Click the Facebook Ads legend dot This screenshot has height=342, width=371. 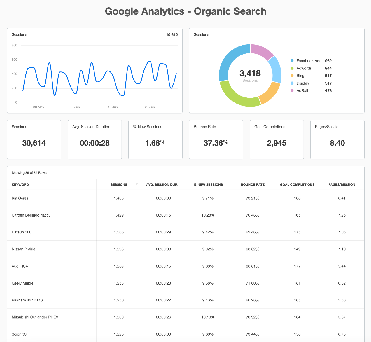point(292,61)
